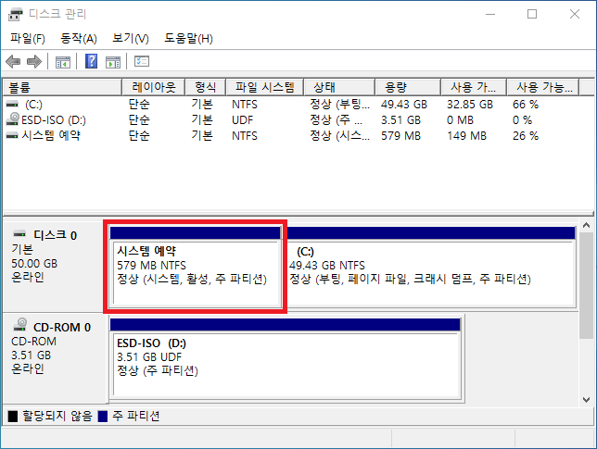Sort by the 용량 column header

pyautogui.click(x=408, y=87)
